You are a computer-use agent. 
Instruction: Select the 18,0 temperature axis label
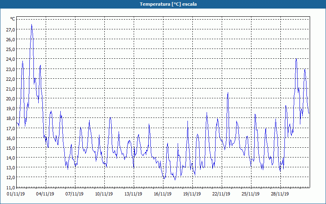[11, 119]
